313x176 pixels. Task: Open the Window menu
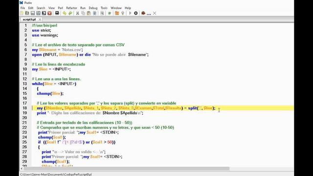116,8
